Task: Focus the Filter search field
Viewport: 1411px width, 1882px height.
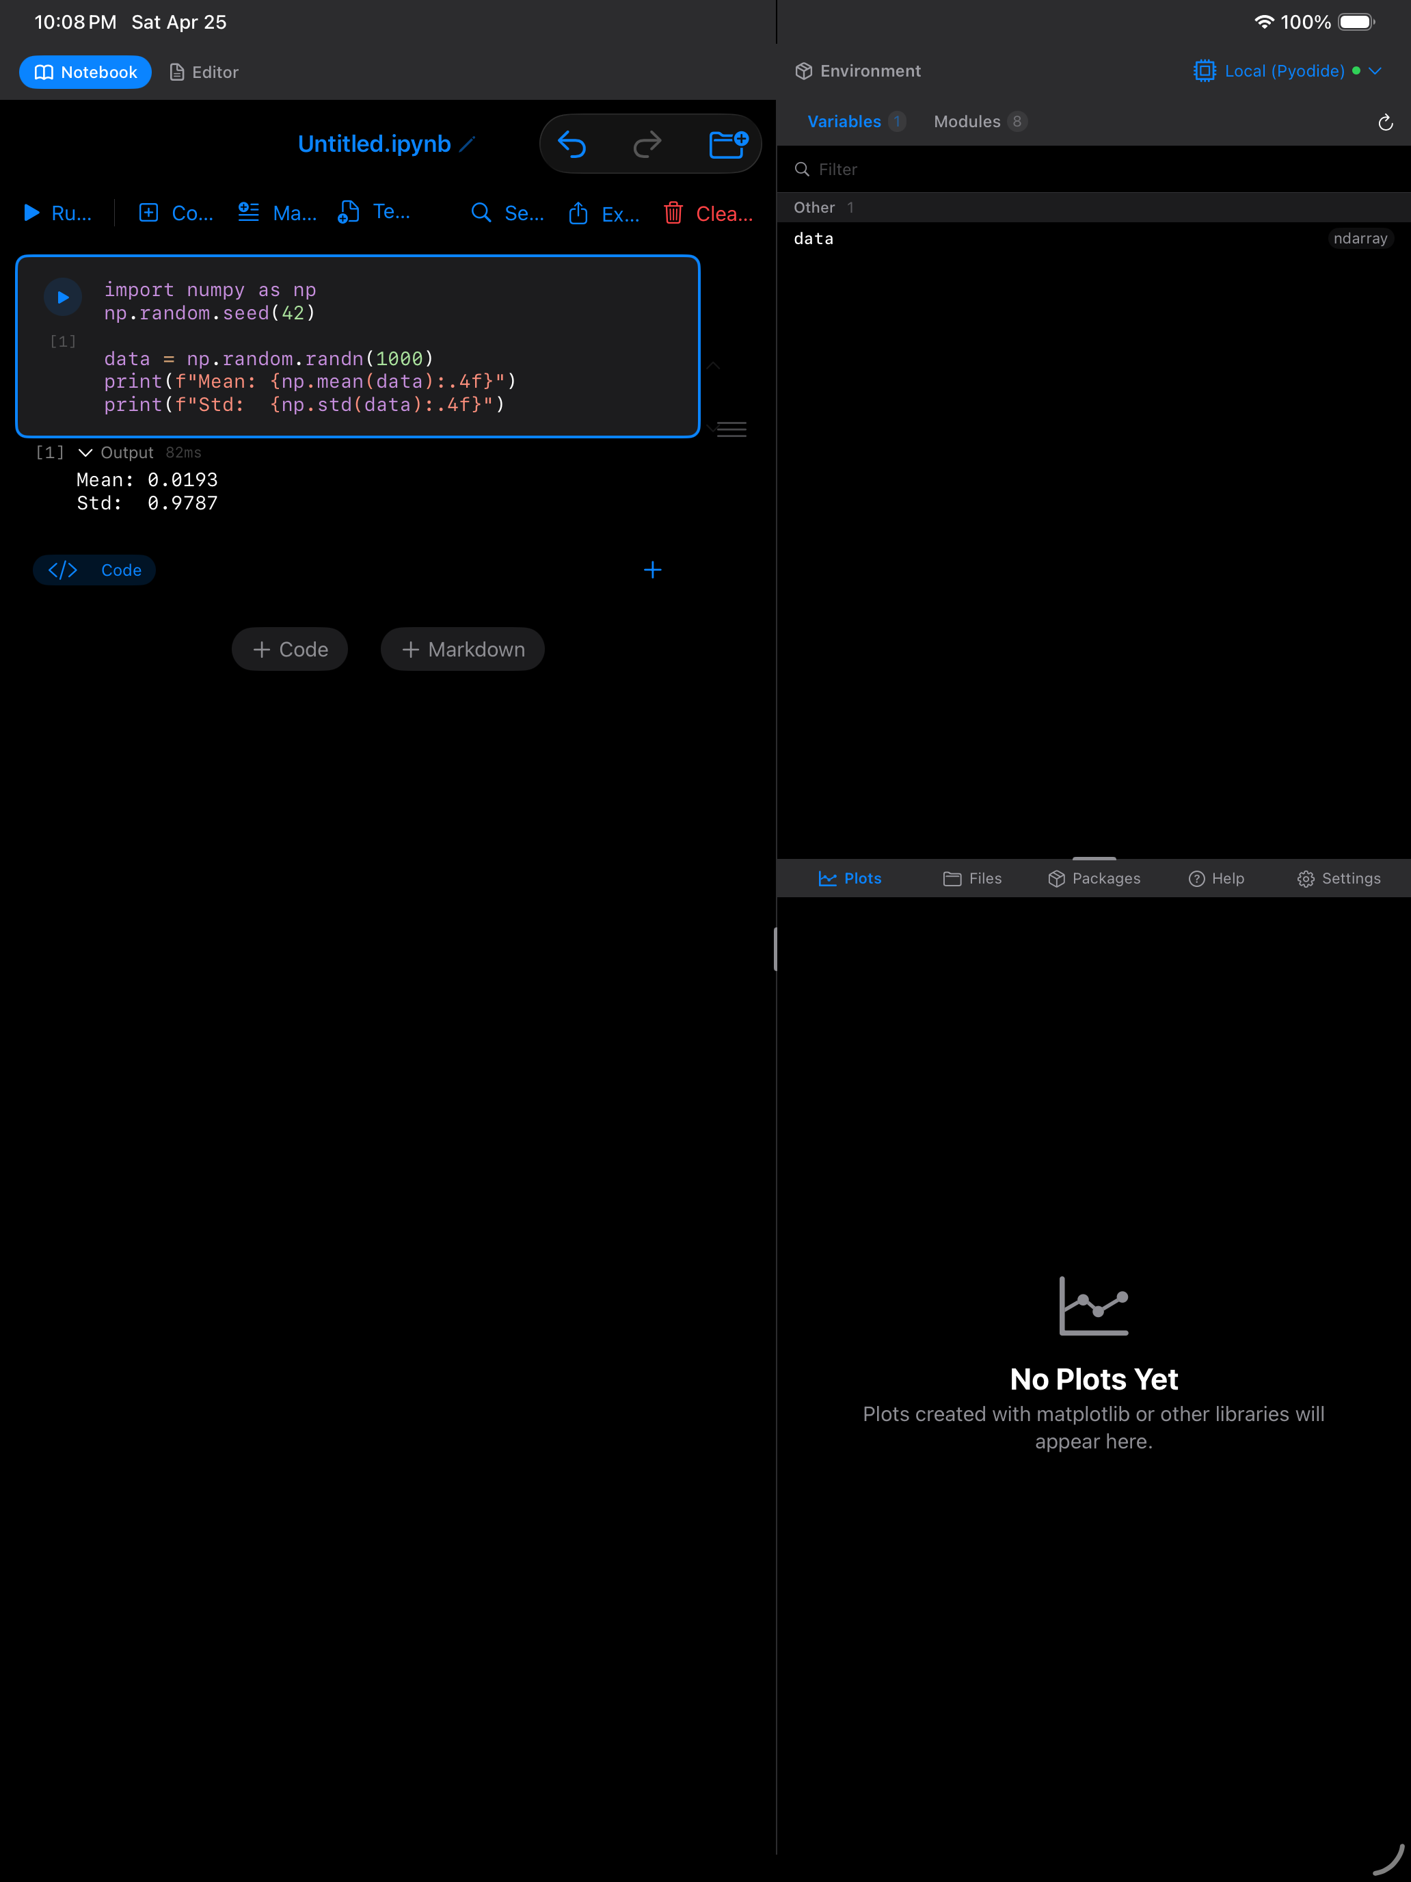Action: [x=1094, y=170]
